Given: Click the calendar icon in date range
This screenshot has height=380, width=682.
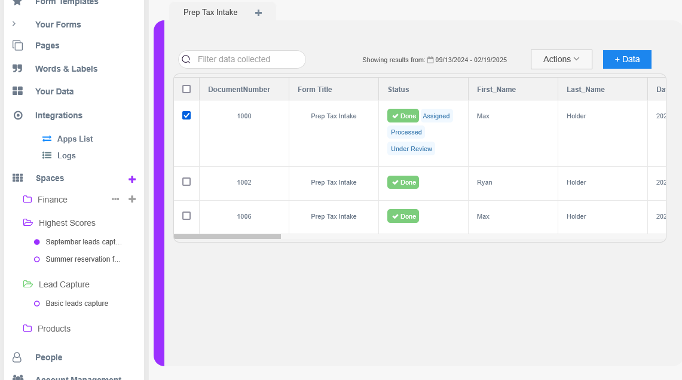Looking at the screenshot, I should pos(430,60).
